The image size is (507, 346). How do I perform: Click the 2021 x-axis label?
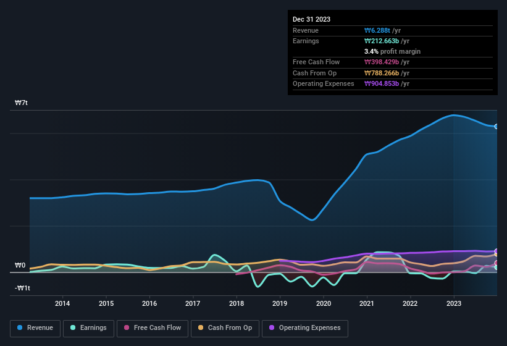click(367, 303)
